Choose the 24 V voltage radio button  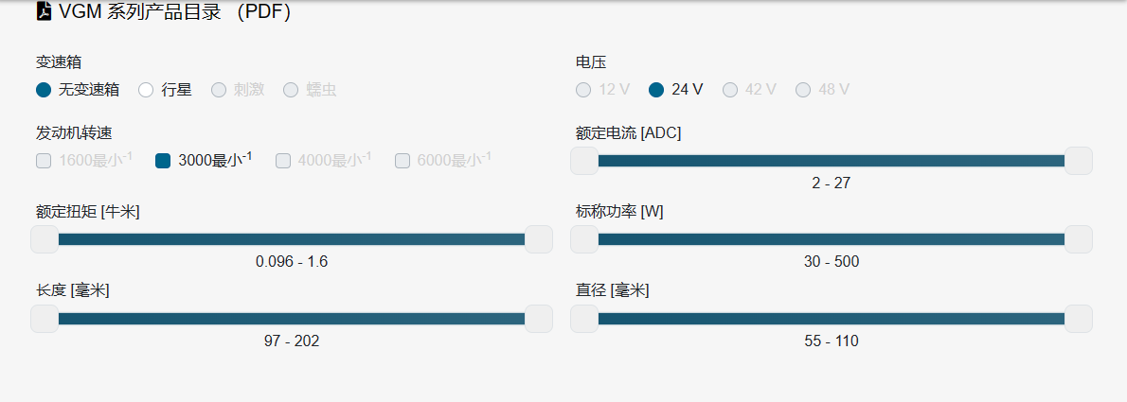click(x=656, y=90)
